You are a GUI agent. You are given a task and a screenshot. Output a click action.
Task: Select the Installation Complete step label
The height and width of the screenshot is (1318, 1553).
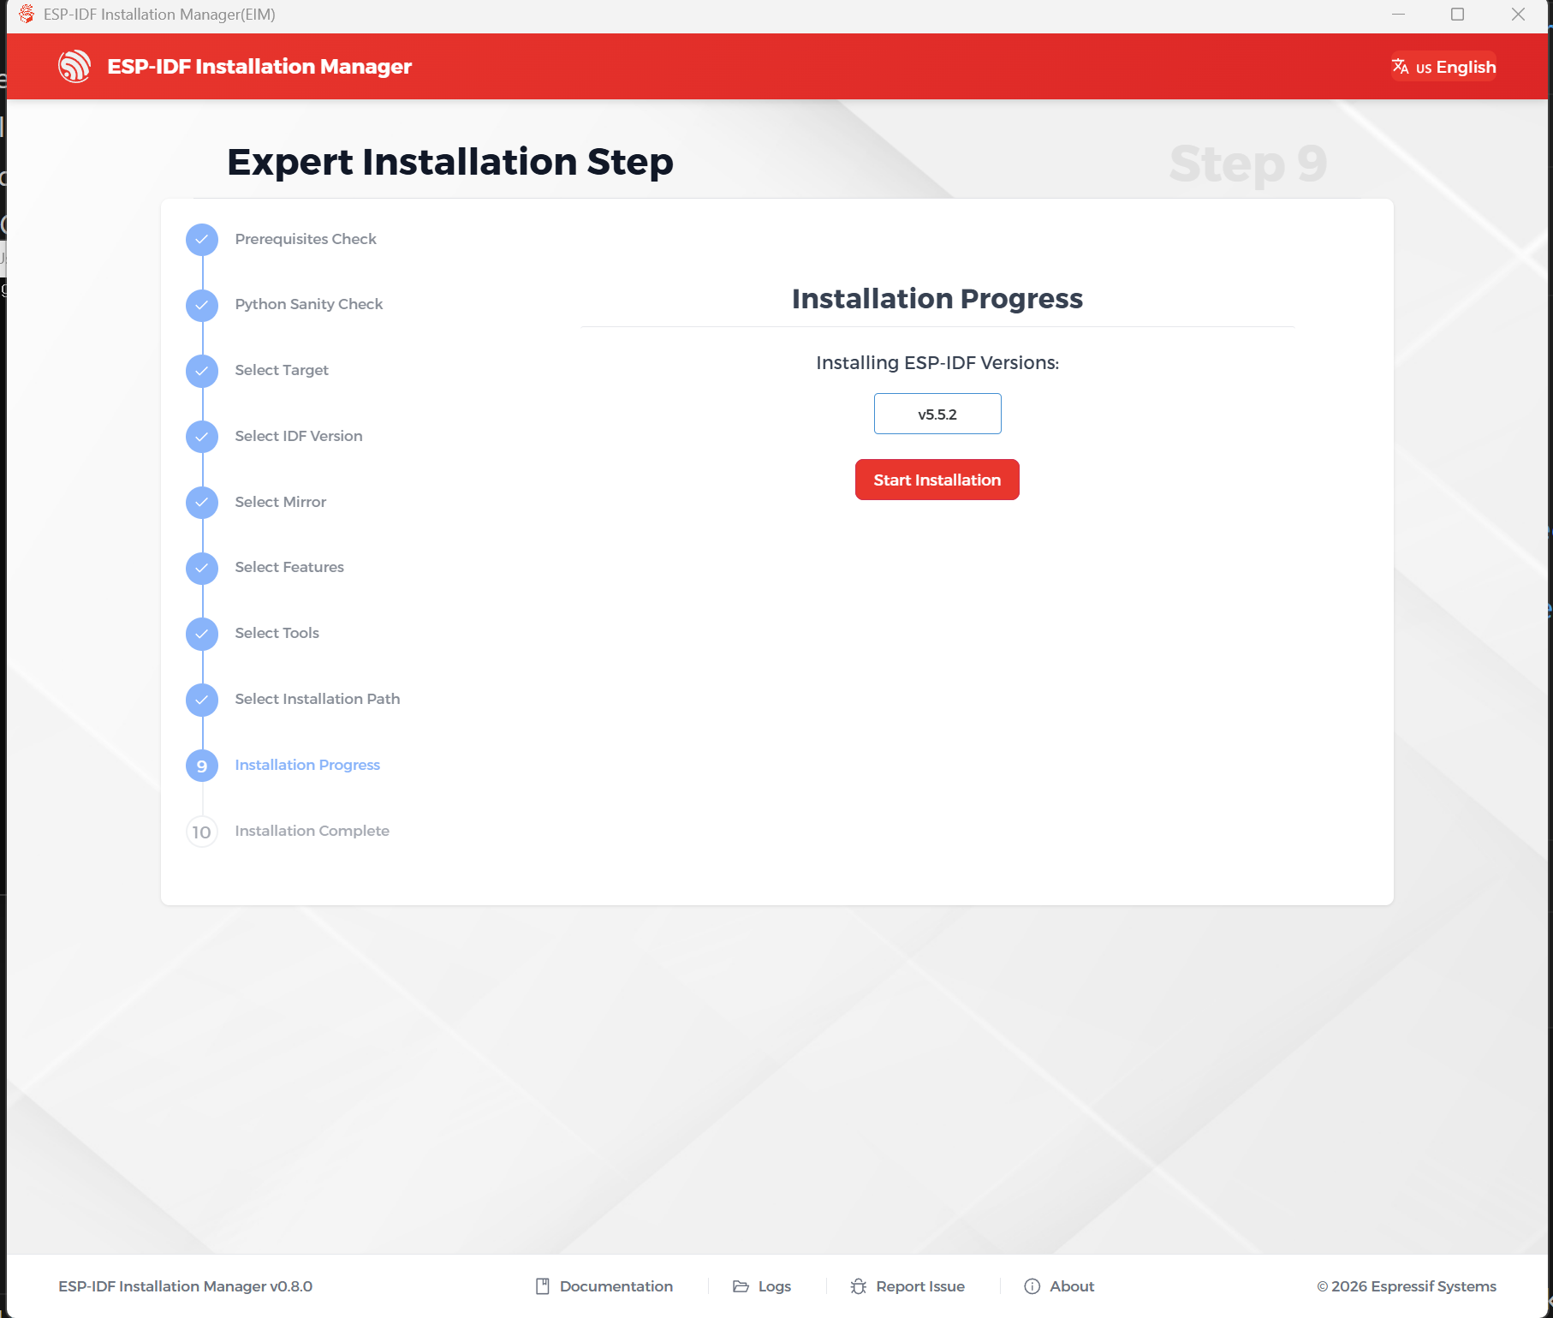312,831
